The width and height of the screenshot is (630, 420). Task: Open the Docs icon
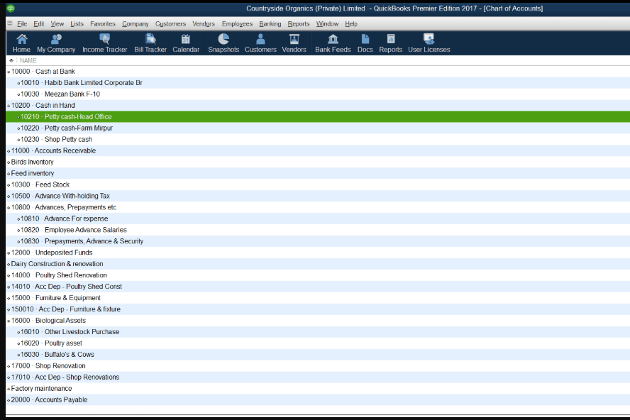pos(365,43)
